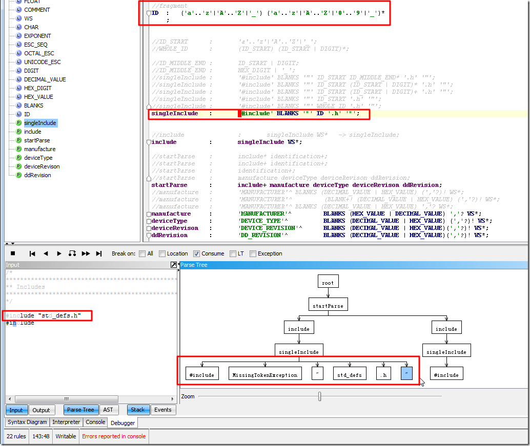
Task: Open the Console tab
Action: pos(95,422)
